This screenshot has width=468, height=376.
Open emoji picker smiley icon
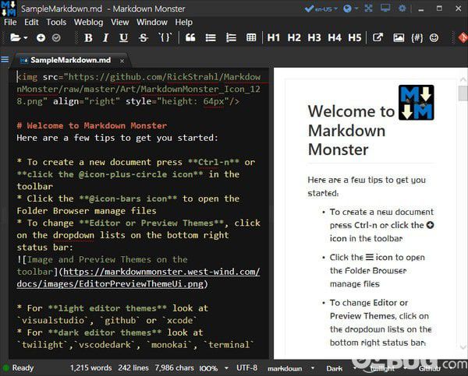(x=434, y=38)
